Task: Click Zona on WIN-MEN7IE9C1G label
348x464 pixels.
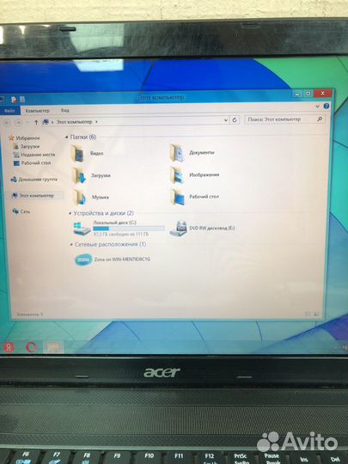Action: tap(122, 259)
